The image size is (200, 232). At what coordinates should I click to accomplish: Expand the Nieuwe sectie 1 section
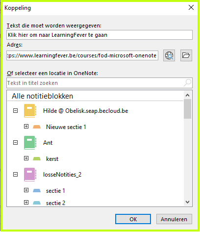pos(26,127)
